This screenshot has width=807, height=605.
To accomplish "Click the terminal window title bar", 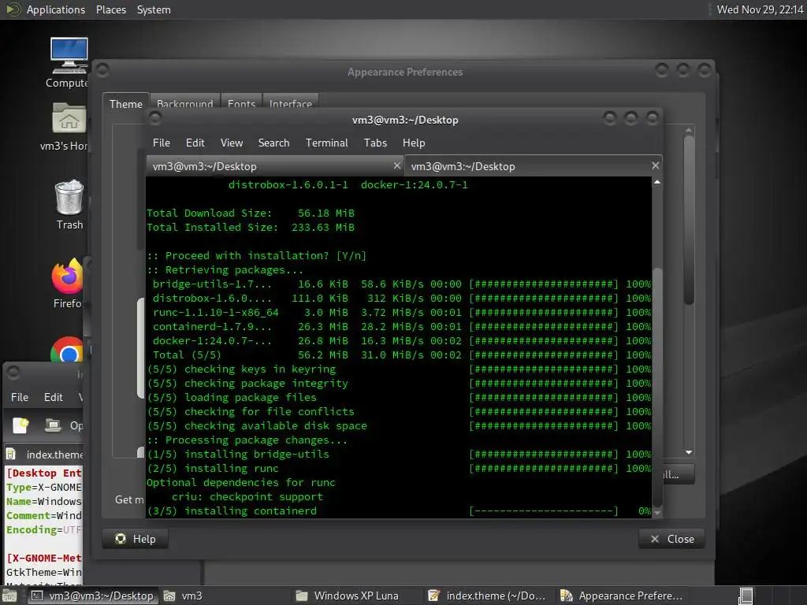I will click(x=405, y=120).
